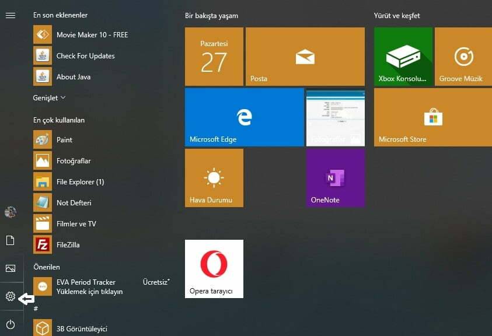
Task: Open Microsoft Store tile
Action: point(433,117)
